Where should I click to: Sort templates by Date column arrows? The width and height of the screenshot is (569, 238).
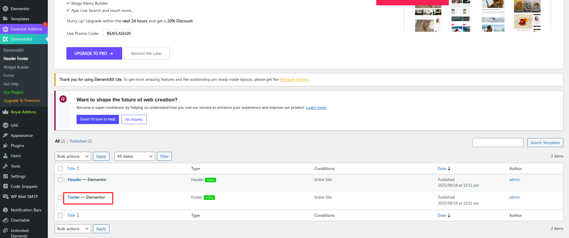449,169
